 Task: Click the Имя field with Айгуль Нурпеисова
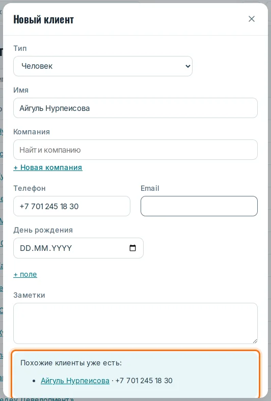pos(135,108)
